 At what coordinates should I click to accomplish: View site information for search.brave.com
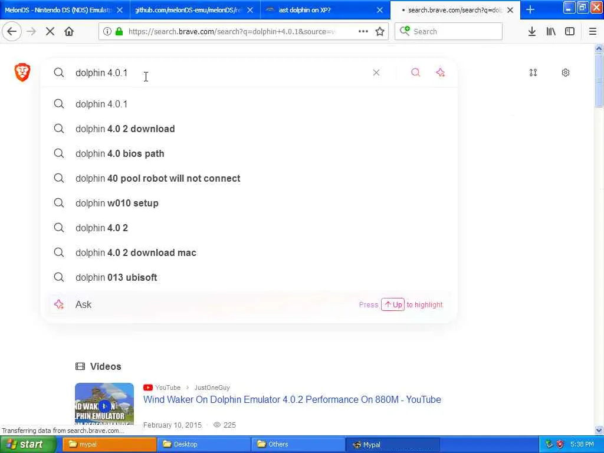pyautogui.click(x=107, y=32)
